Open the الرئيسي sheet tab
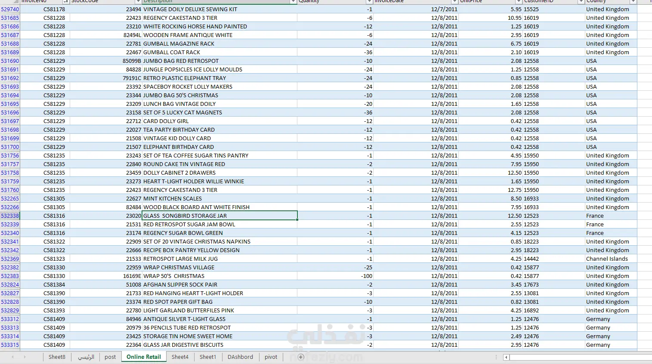The height and width of the screenshot is (364, 652). pyautogui.click(x=86, y=357)
